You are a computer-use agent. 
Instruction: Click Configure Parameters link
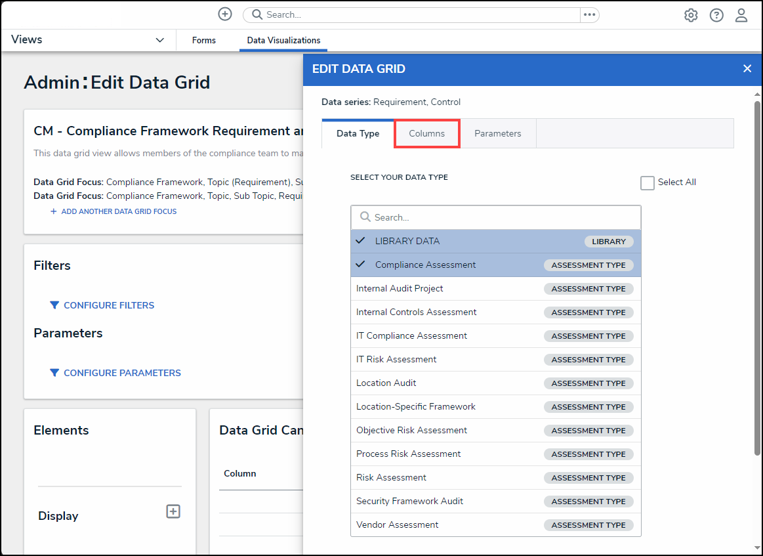(x=122, y=373)
